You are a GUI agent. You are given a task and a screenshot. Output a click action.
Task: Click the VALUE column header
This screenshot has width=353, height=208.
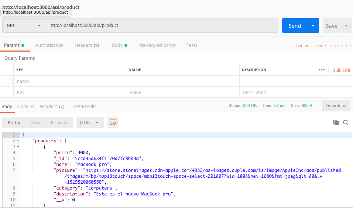pos(135,70)
